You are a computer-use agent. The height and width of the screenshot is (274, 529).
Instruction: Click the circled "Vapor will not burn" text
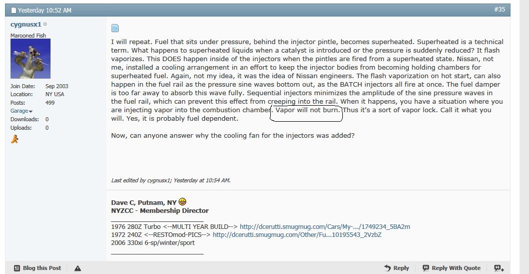coord(307,110)
